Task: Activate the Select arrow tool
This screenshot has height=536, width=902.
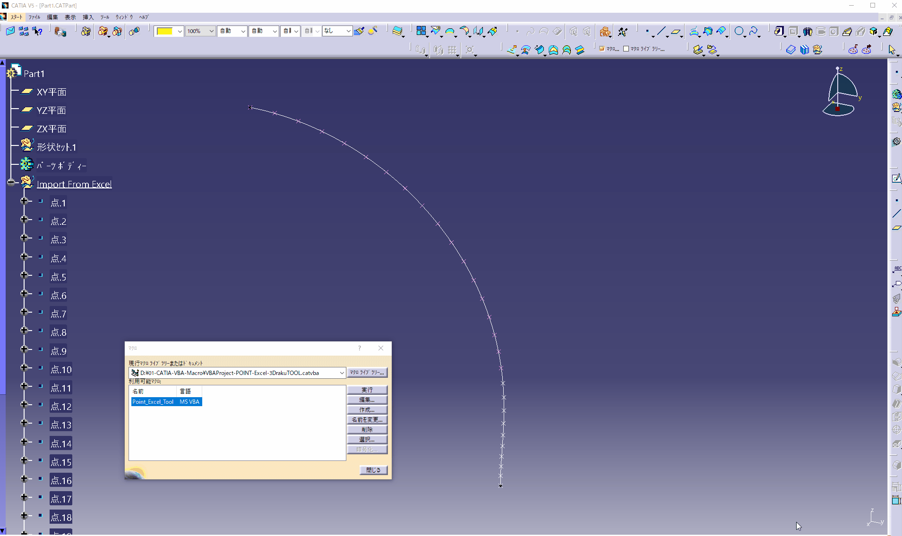Action: [x=892, y=49]
